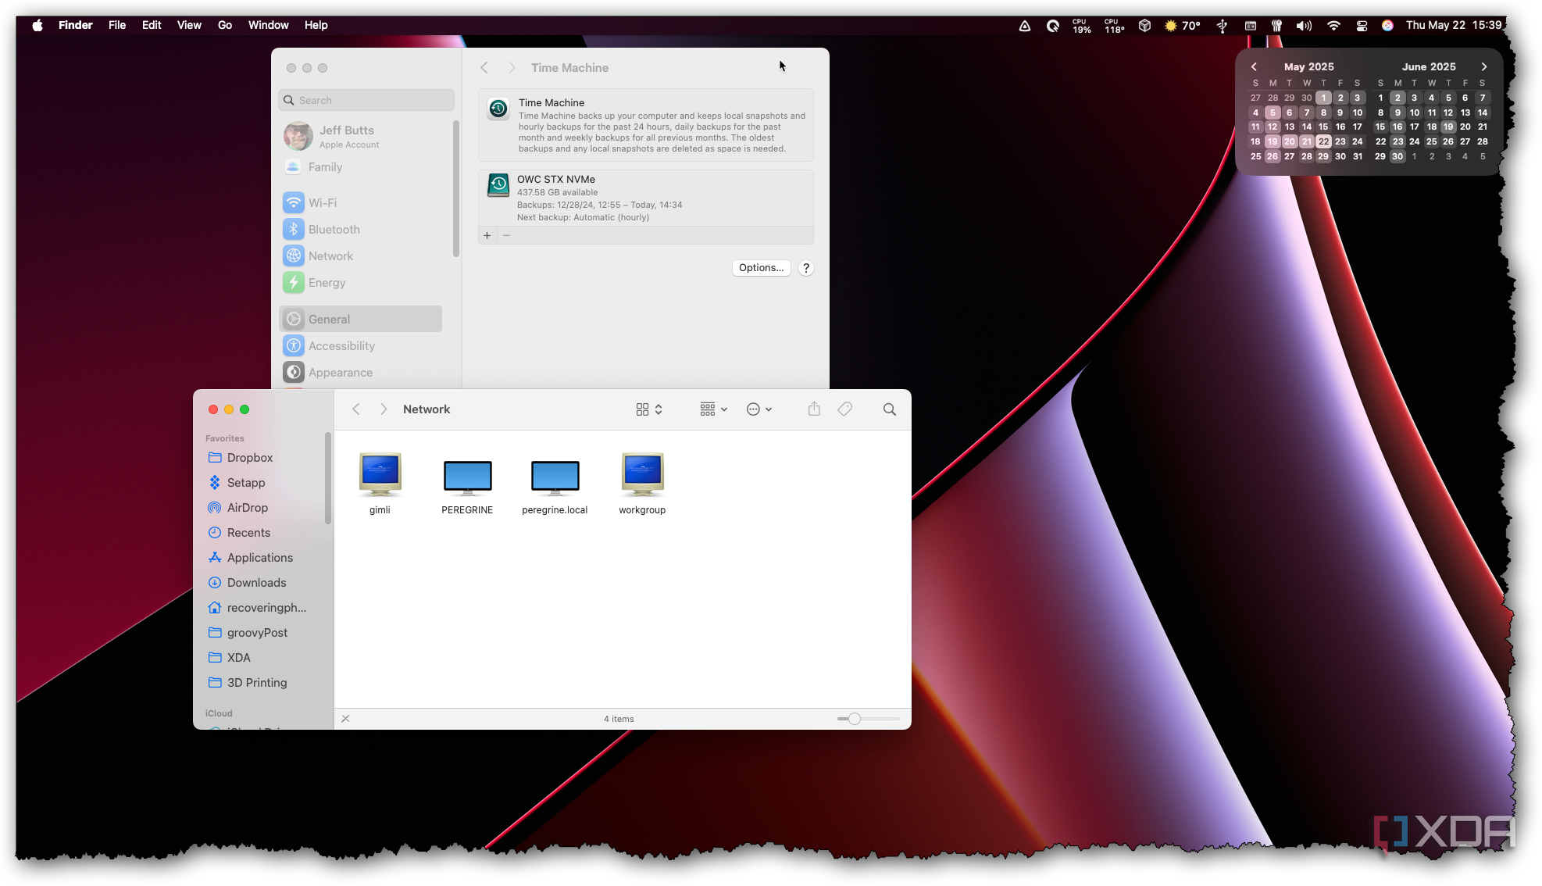Remove backup disk with minus button
This screenshot has width=1542, height=886.
(x=506, y=235)
